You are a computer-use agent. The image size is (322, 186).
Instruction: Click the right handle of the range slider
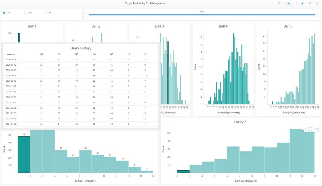coord(316,15)
